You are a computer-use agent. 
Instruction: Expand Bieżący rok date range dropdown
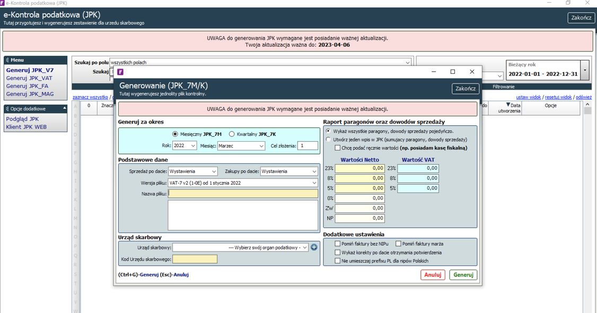tap(584, 69)
